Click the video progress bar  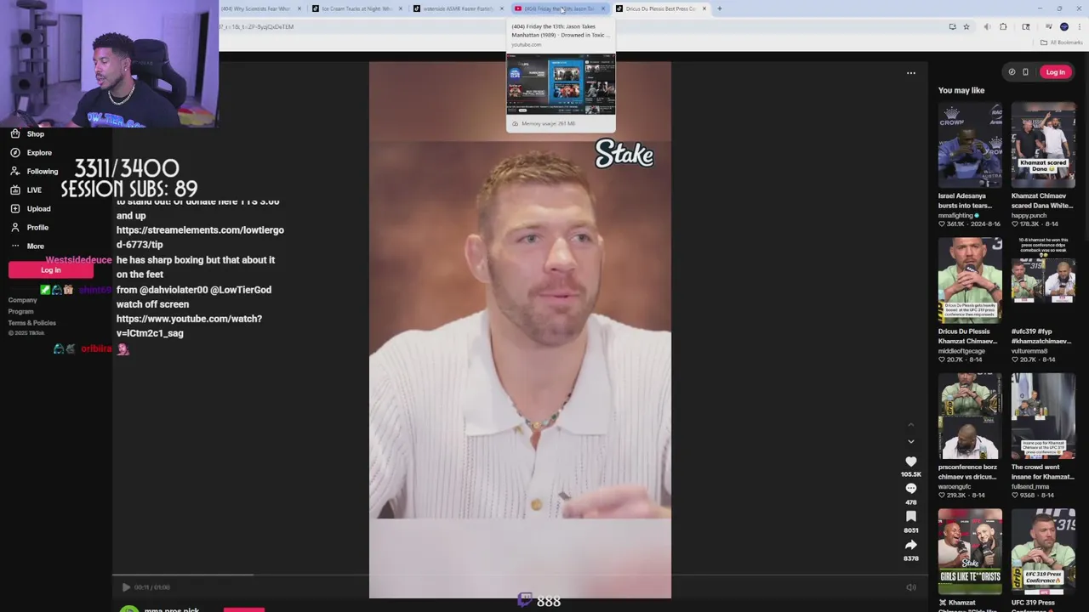(520, 575)
